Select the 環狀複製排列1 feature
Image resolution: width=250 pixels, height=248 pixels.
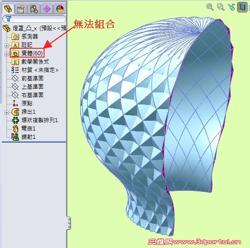click(39, 120)
